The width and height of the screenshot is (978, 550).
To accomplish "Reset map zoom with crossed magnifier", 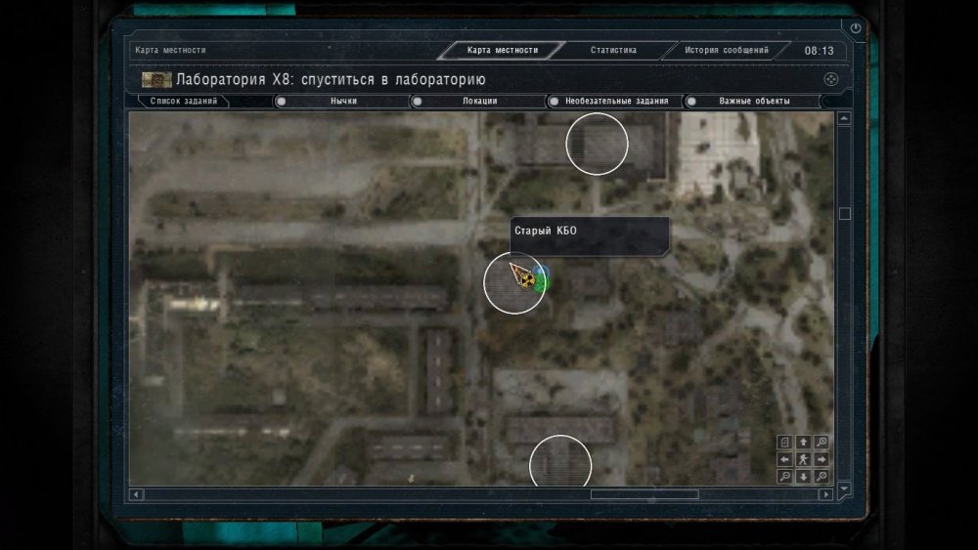I will [x=822, y=477].
